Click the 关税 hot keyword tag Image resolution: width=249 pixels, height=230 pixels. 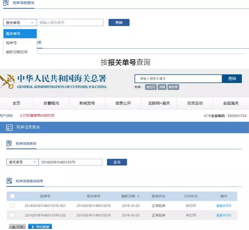click(162, 87)
